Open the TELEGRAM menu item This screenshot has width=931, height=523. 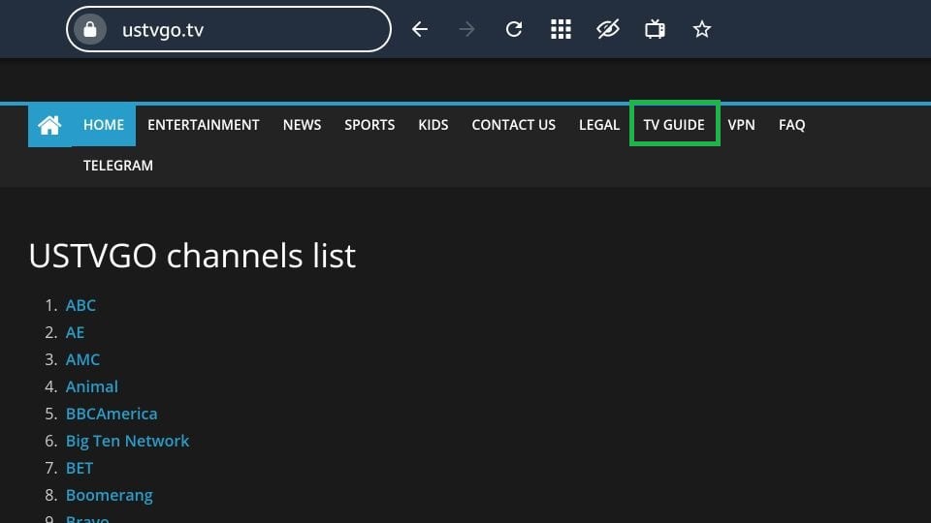(118, 166)
